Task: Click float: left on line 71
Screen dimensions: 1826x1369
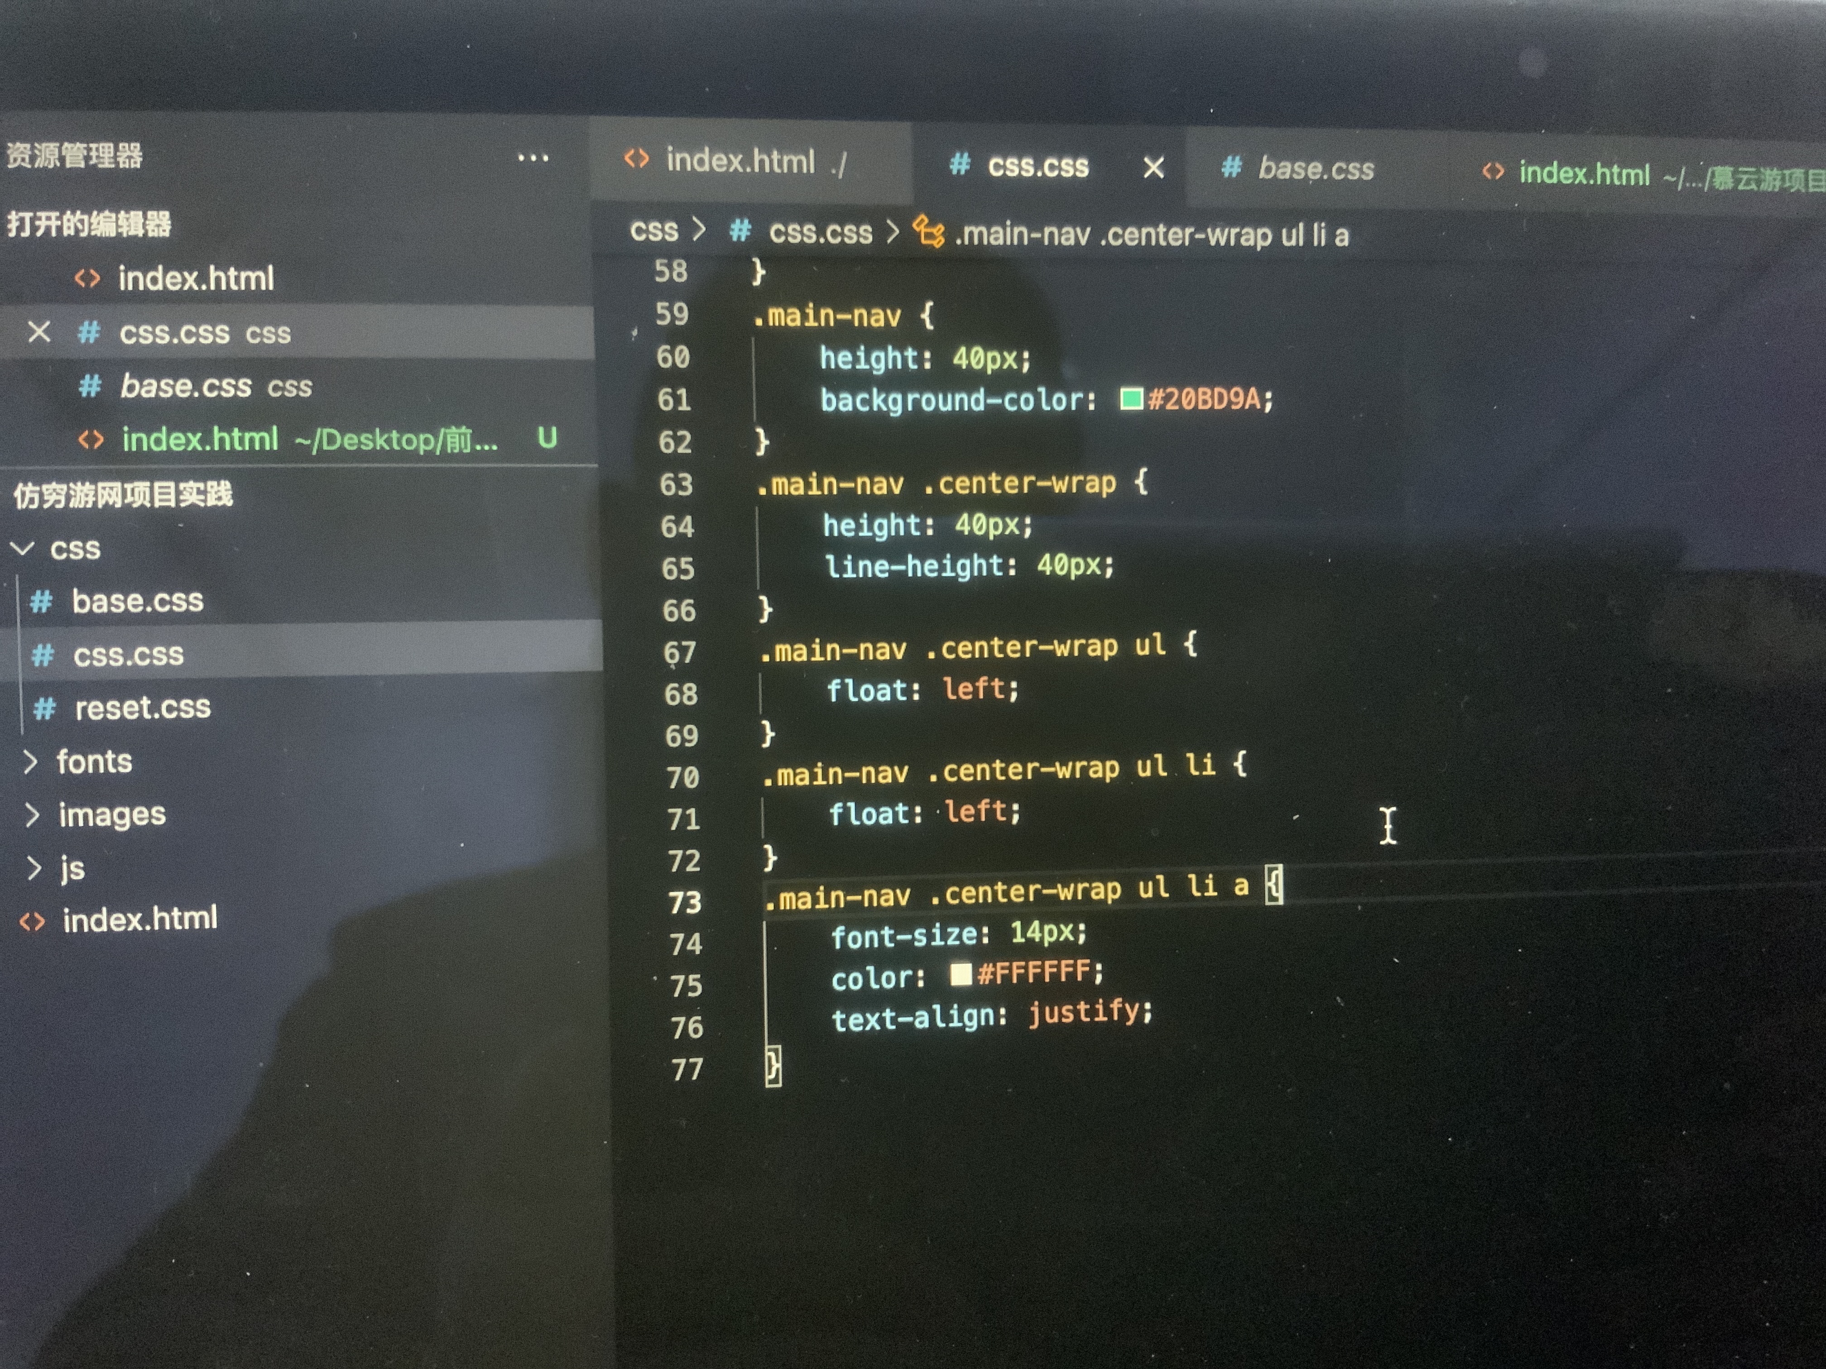Action: point(925,813)
